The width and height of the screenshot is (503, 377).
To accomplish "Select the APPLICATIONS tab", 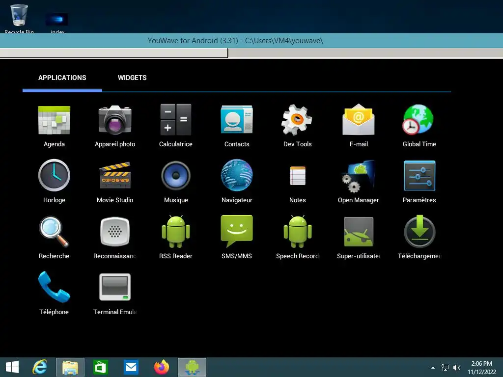I will pos(62,78).
